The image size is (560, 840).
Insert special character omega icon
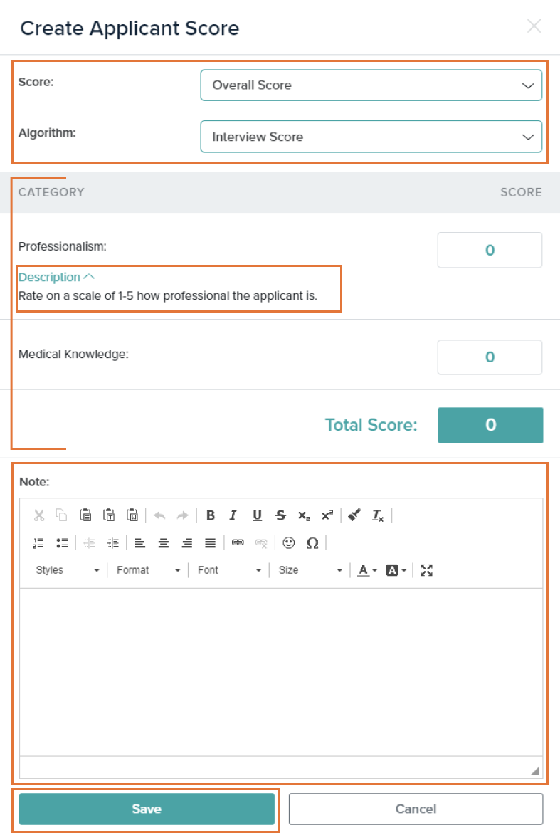(x=312, y=542)
